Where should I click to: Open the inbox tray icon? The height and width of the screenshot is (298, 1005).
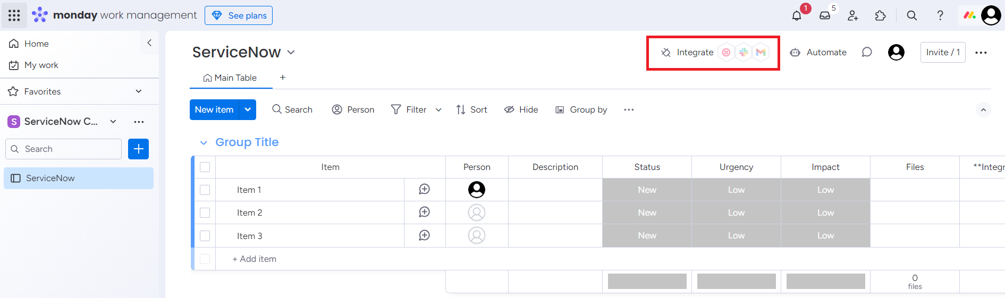(825, 15)
